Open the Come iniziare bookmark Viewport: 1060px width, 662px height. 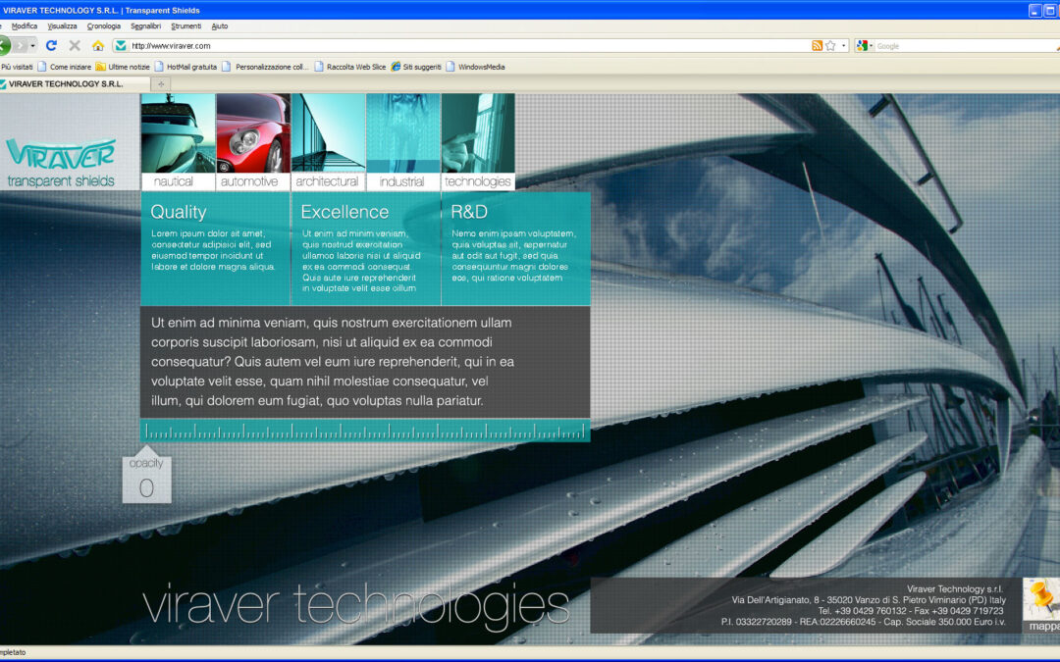point(64,67)
